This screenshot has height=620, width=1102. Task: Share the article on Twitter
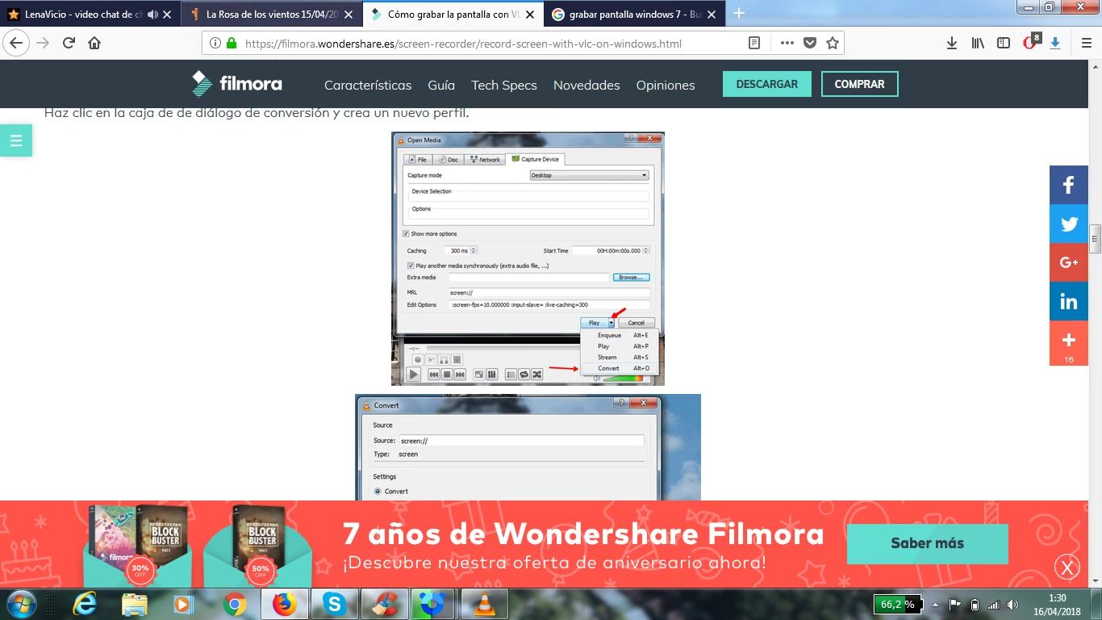tap(1069, 224)
